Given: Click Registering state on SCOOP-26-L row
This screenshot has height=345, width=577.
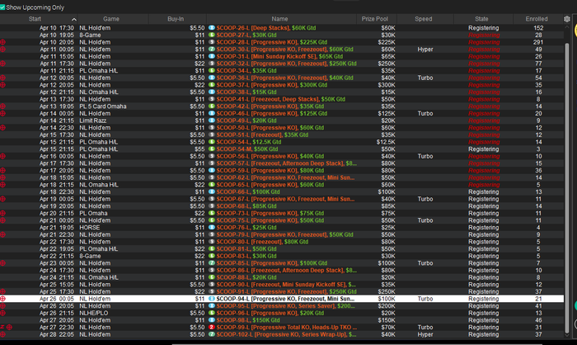Looking at the screenshot, I should (484, 28).
